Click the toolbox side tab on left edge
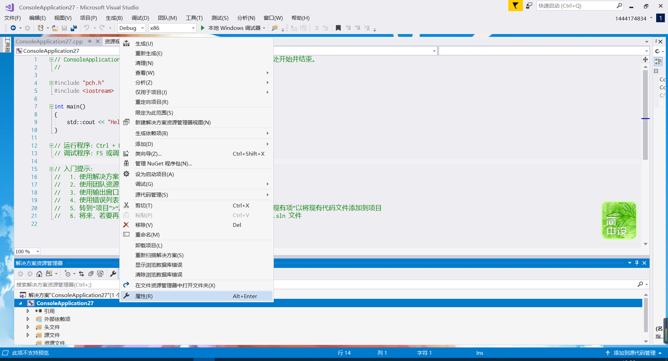Image resolution: width=668 pixels, height=361 pixels. 7,45
